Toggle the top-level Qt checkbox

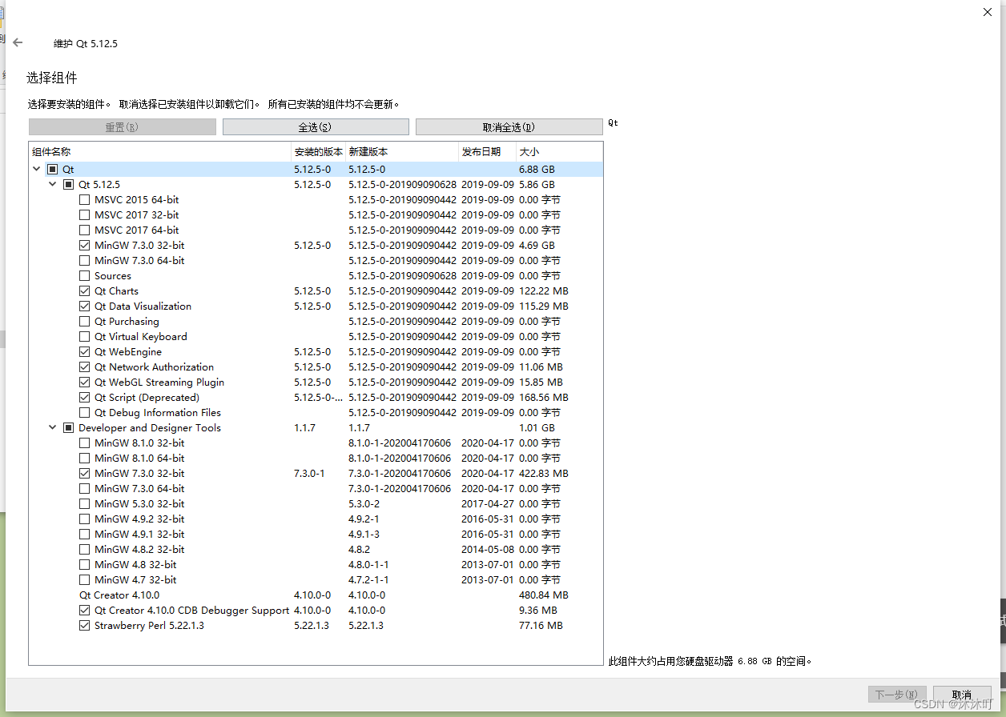52,170
